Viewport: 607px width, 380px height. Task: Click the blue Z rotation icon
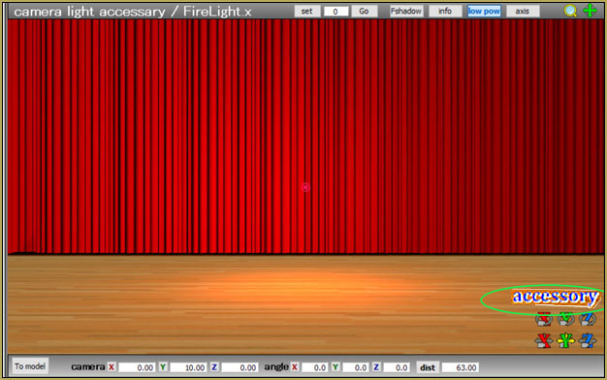588,319
